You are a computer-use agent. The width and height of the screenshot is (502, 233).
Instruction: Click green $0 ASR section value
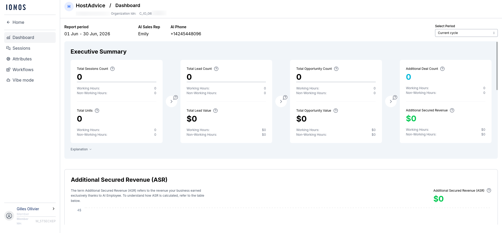(438, 199)
